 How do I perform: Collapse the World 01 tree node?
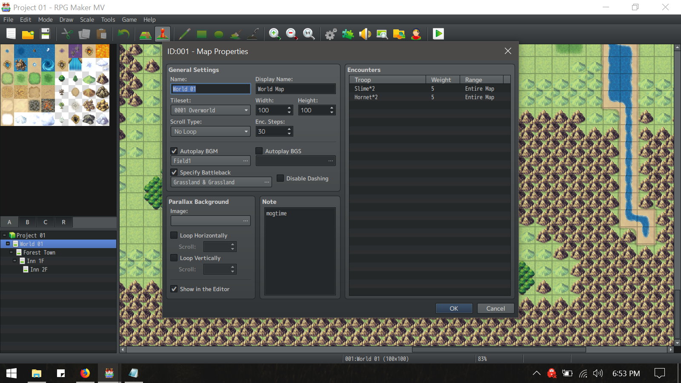[8, 244]
